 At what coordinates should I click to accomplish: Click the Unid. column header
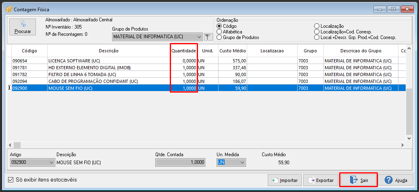pos(208,51)
